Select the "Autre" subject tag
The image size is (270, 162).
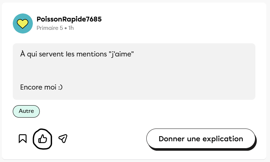(x=26, y=111)
